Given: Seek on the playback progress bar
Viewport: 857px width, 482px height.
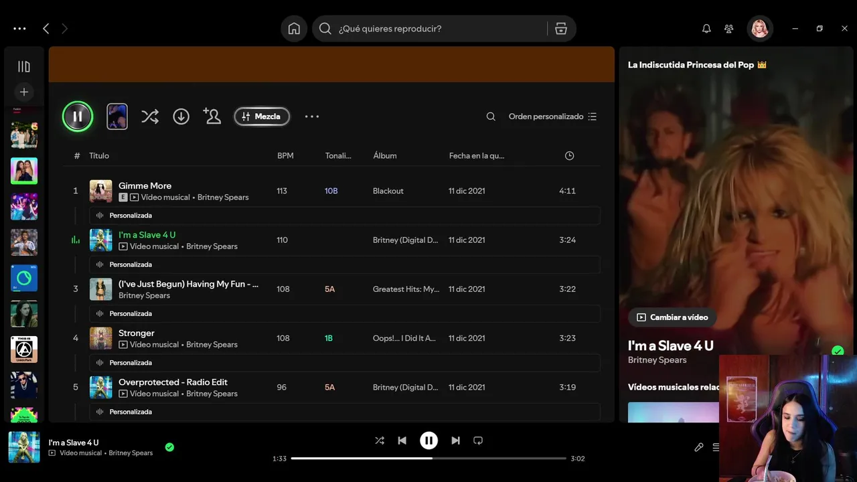Looking at the screenshot, I should (428, 459).
